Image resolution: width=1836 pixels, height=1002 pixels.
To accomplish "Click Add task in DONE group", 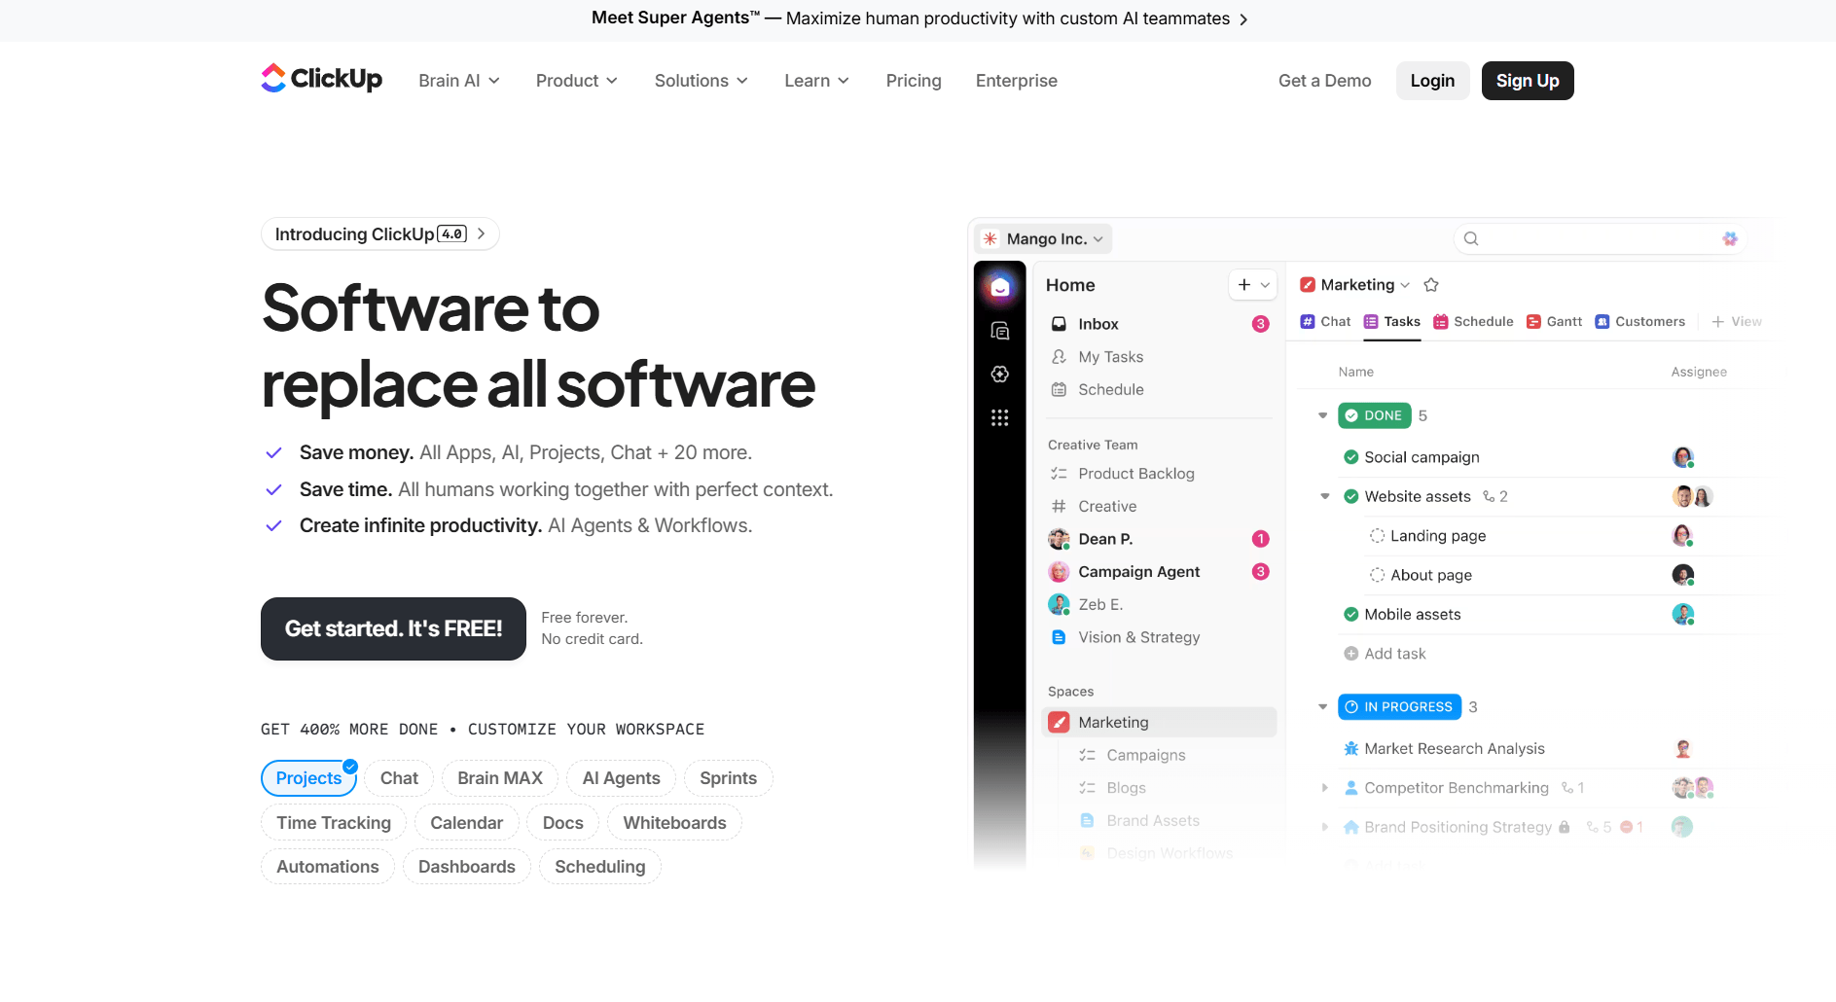I will pos(1385,654).
